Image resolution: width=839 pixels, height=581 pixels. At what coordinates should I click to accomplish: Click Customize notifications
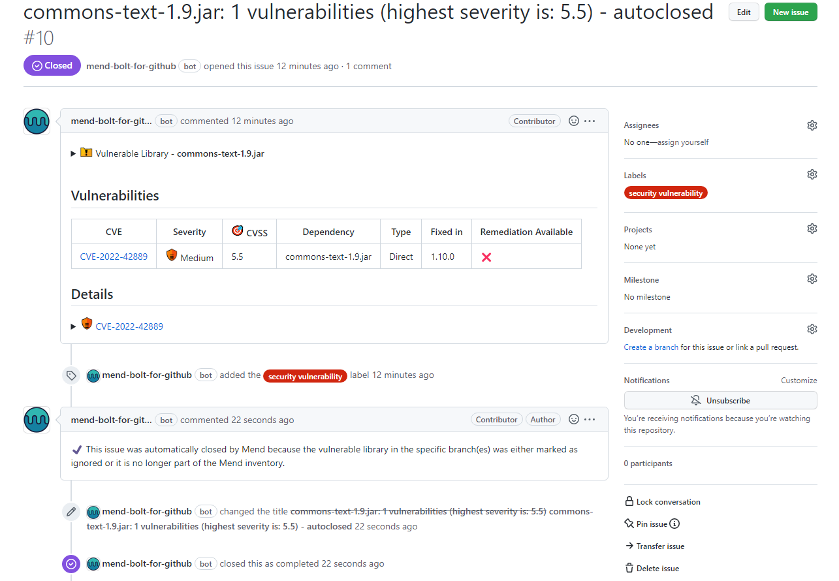pos(799,381)
